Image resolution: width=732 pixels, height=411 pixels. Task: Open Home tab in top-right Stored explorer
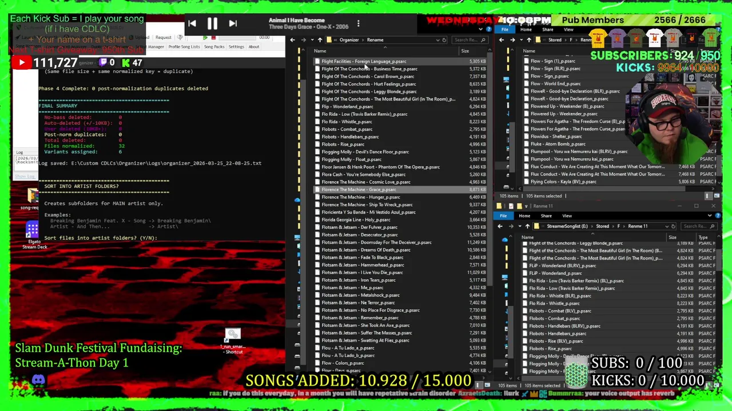point(526,30)
